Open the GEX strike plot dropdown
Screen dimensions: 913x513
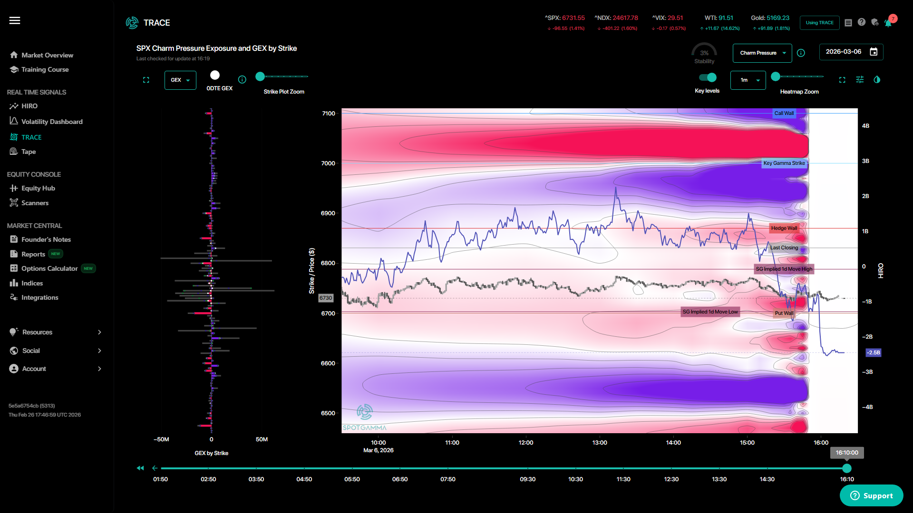pos(180,80)
